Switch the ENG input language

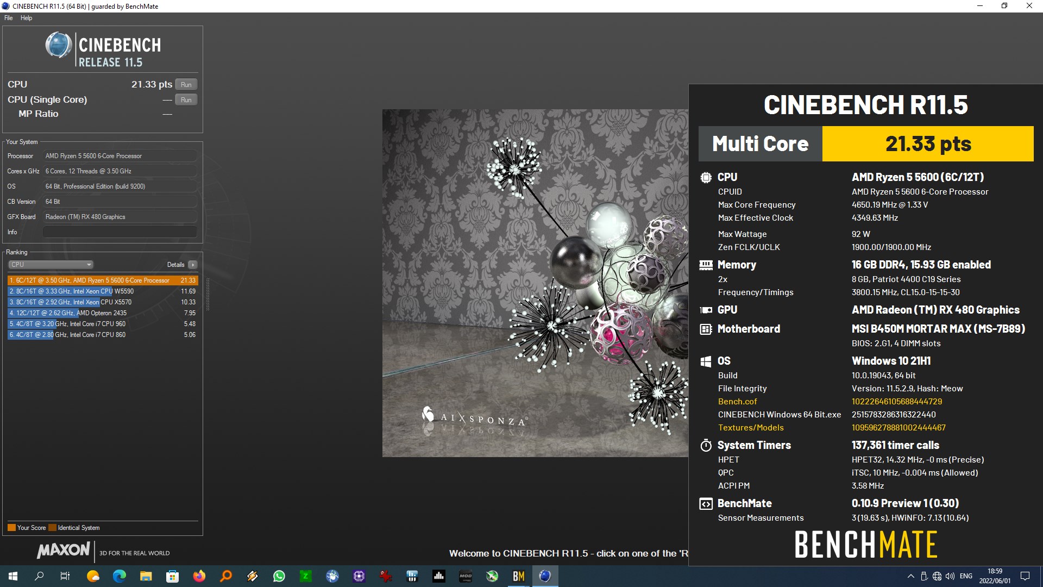pos(966,576)
